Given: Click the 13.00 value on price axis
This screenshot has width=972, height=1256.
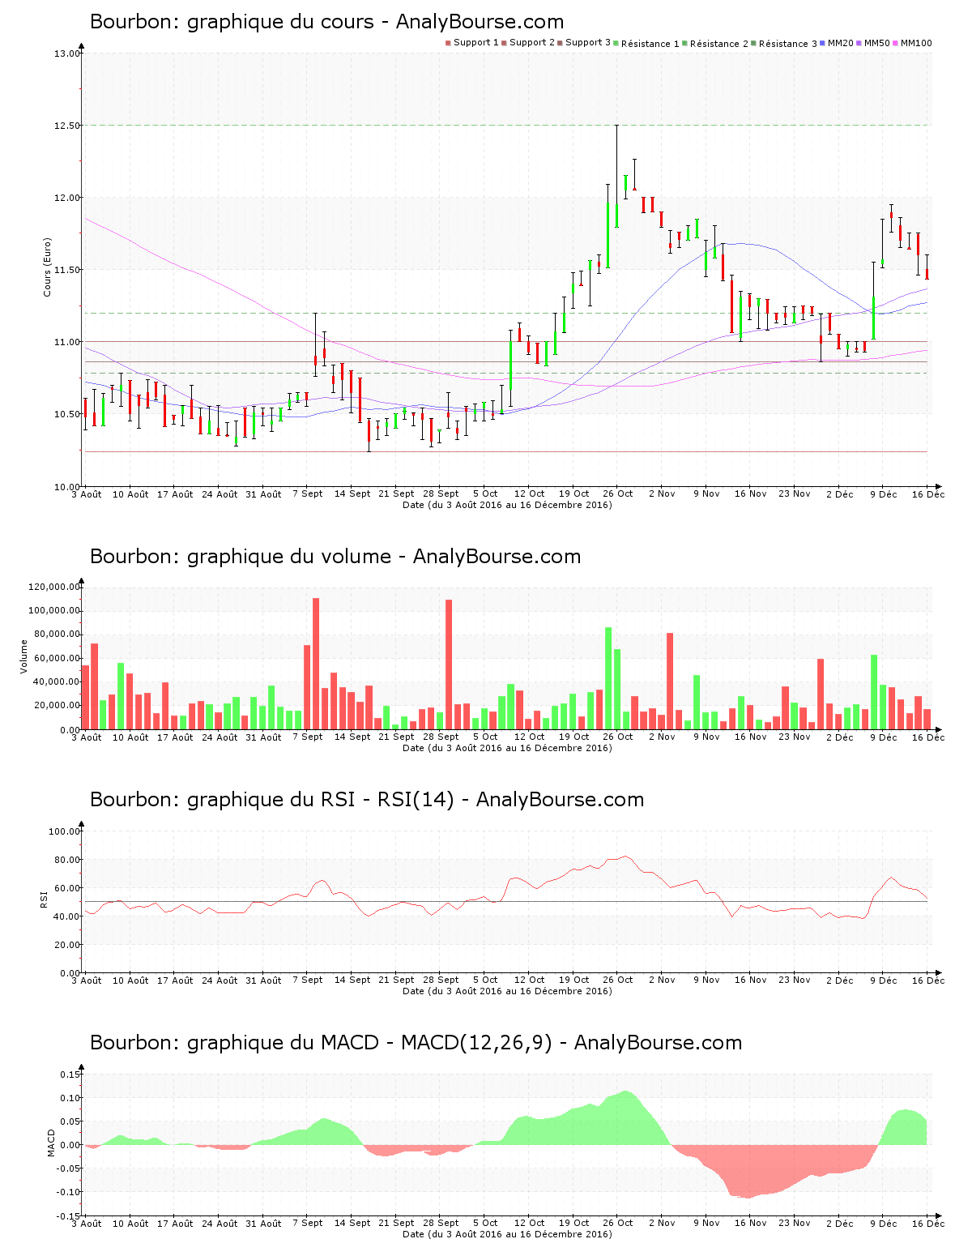Looking at the screenshot, I should pos(67,53).
